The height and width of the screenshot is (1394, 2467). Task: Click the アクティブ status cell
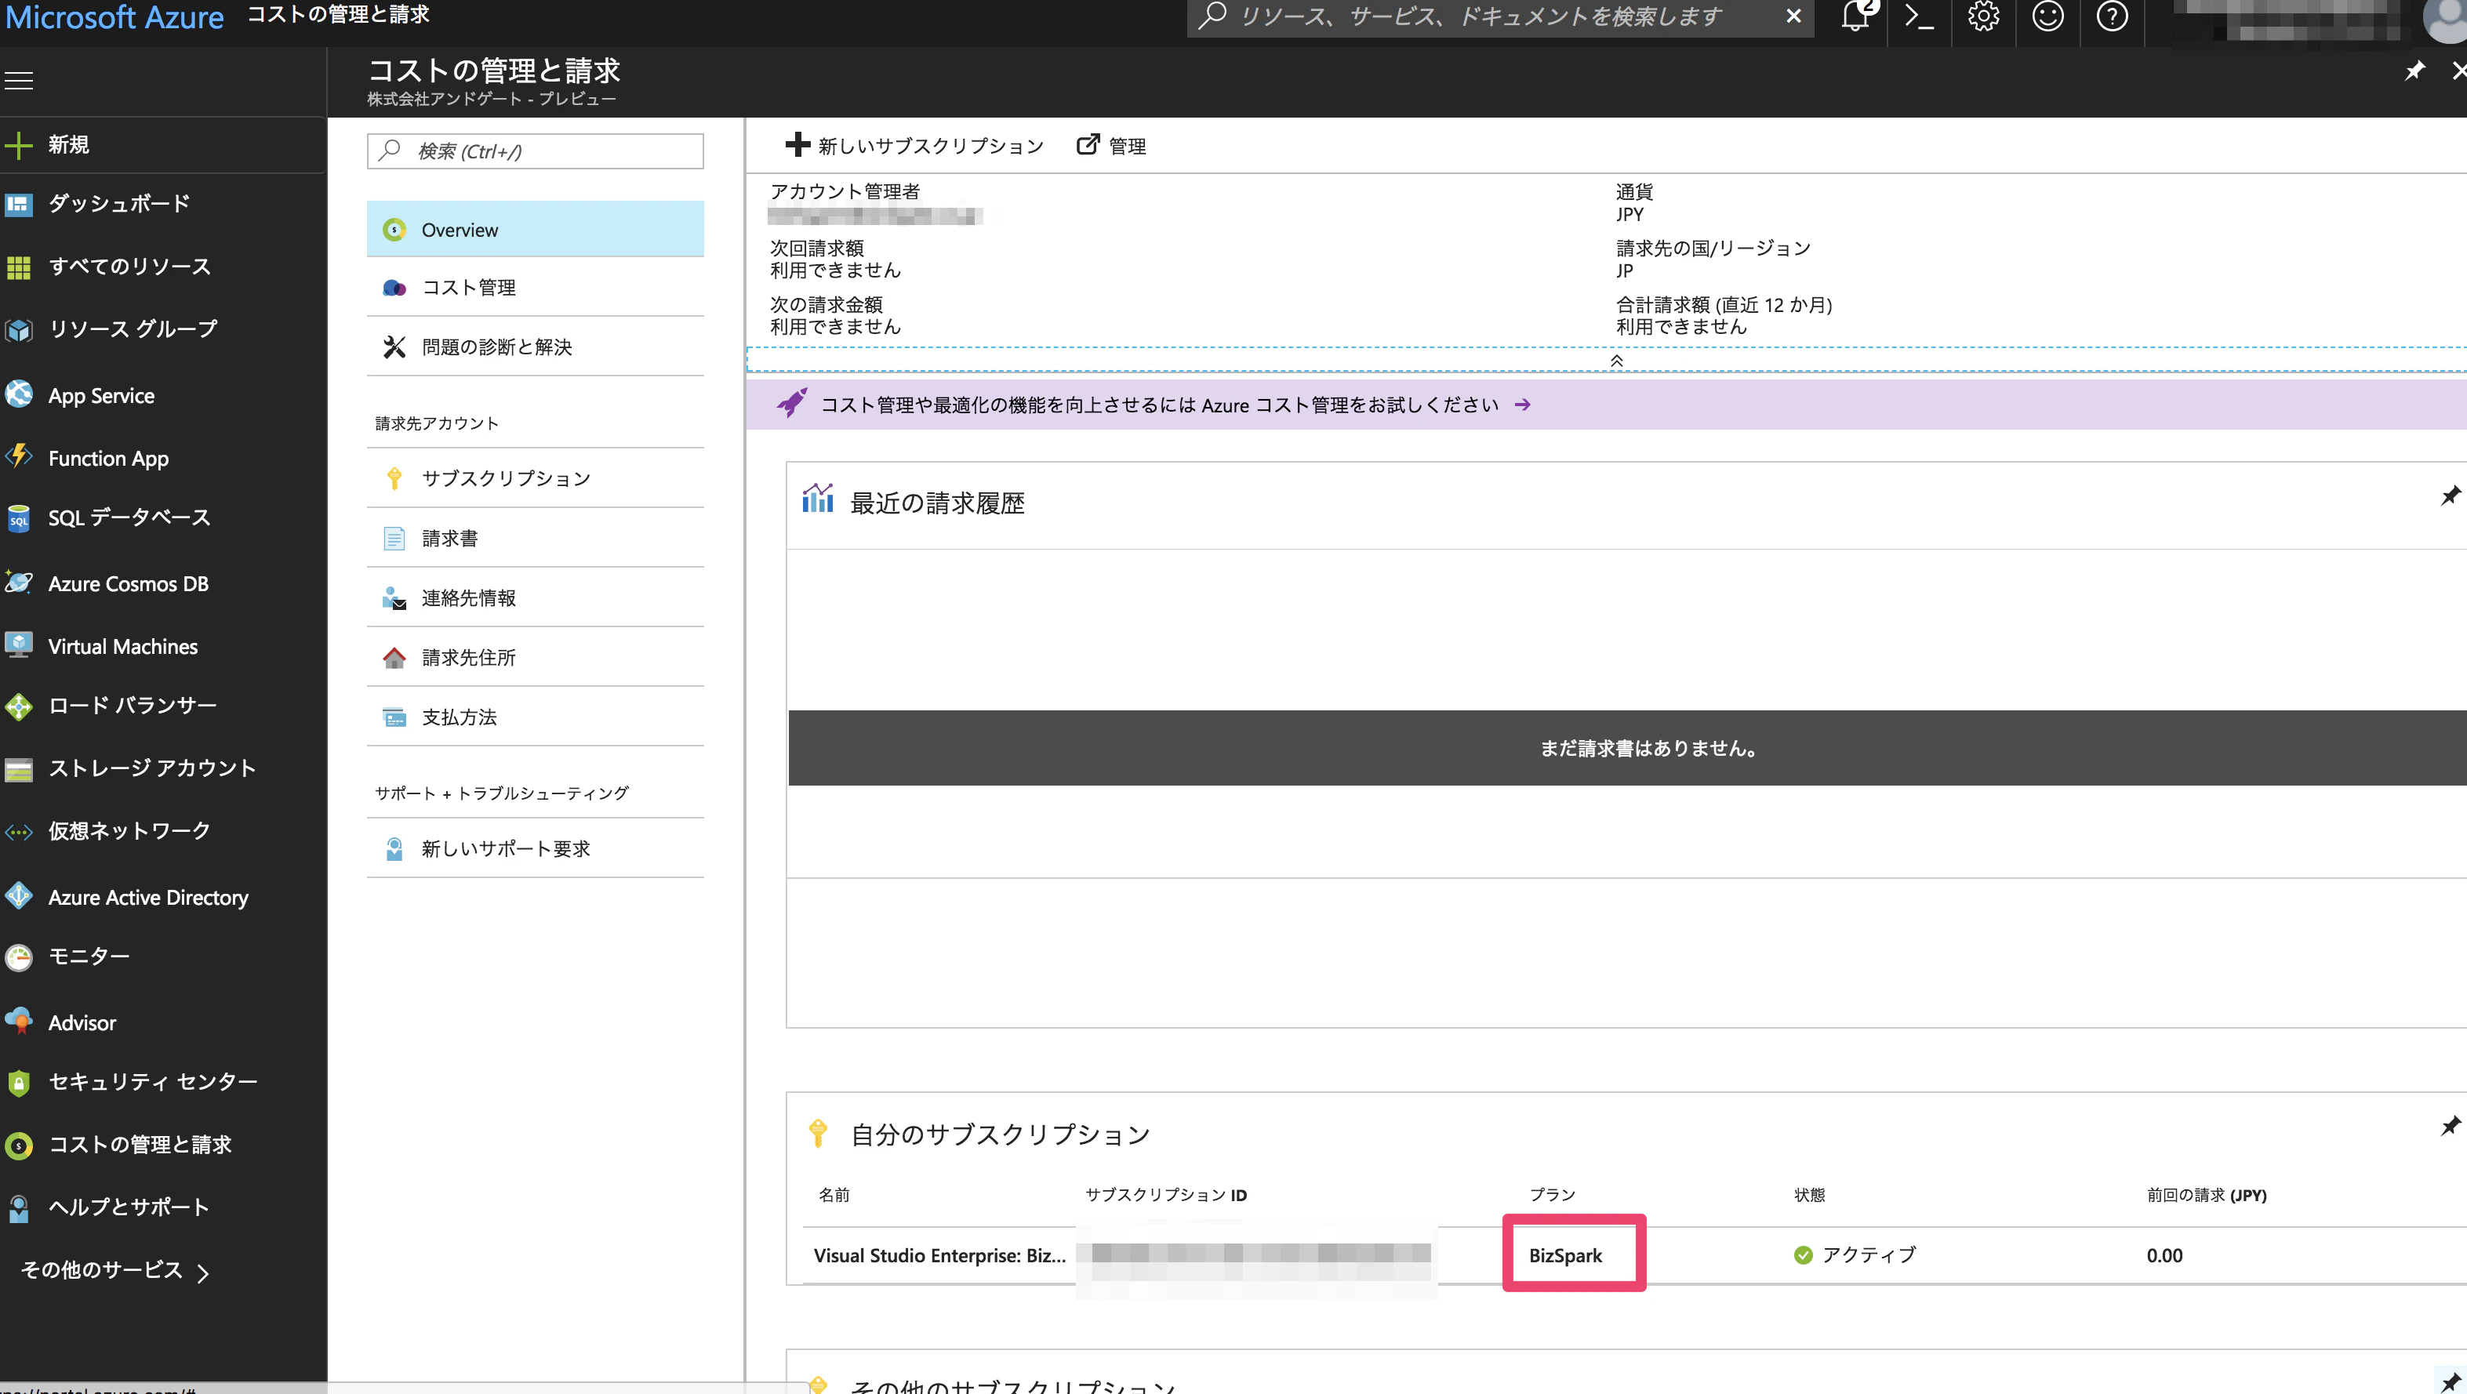pyautogui.click(x=1855, y=1254)
